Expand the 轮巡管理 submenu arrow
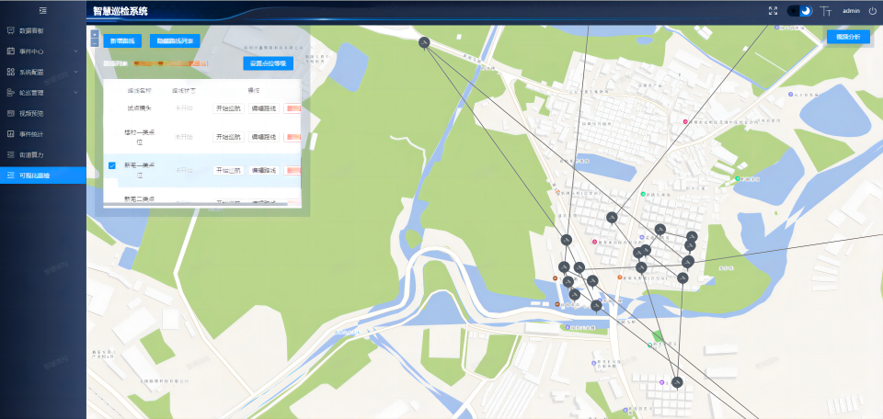The height and width of the screenshot is (419, 883). coord(75,93)
